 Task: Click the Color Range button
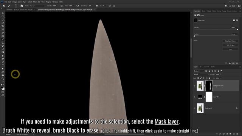(x=230, y=45)
